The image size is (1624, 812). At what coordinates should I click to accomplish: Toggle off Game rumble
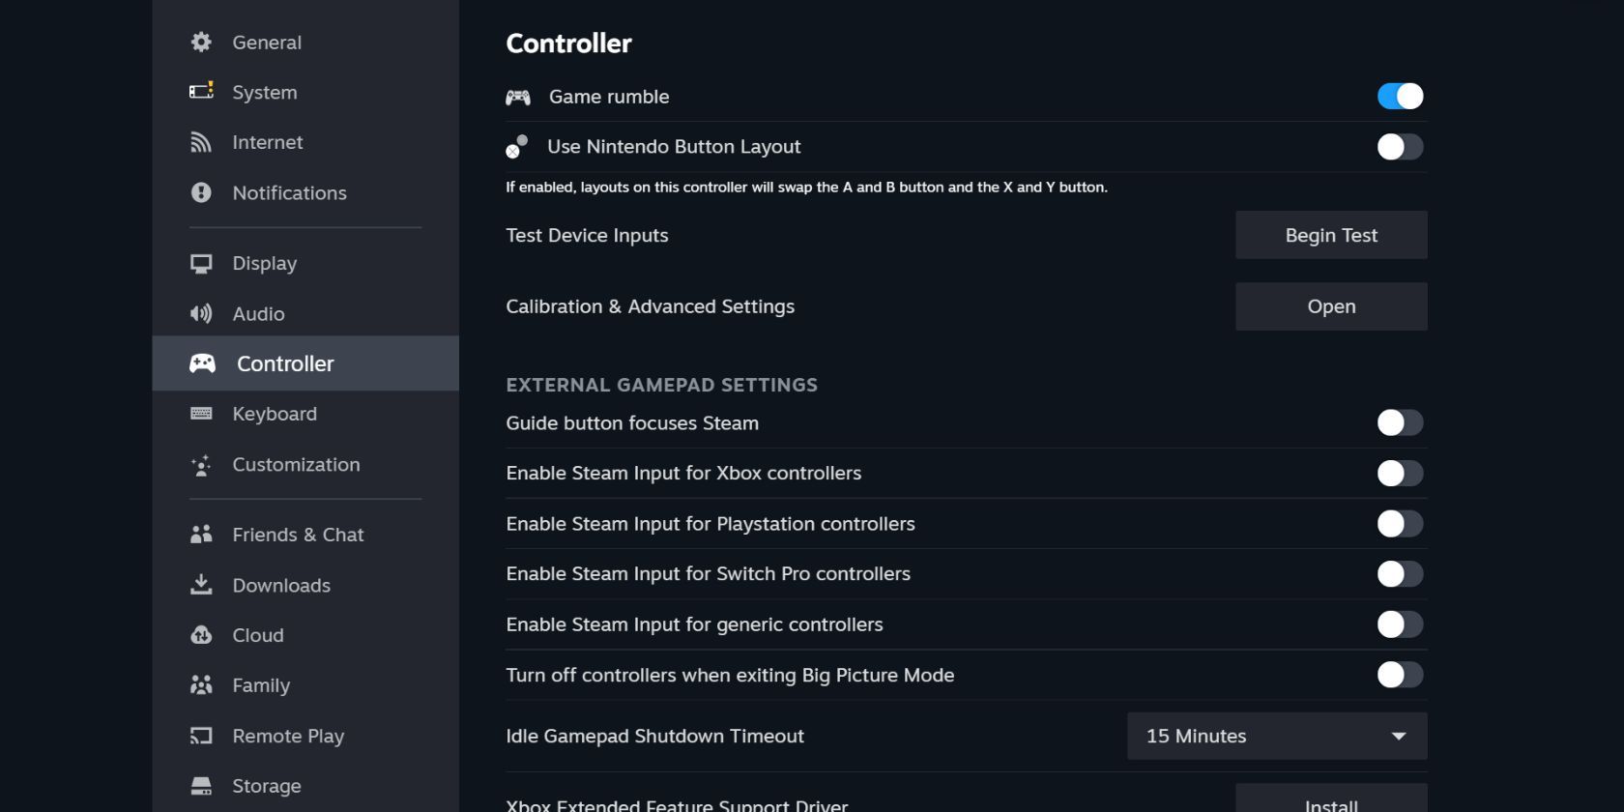pos(1400,96)
